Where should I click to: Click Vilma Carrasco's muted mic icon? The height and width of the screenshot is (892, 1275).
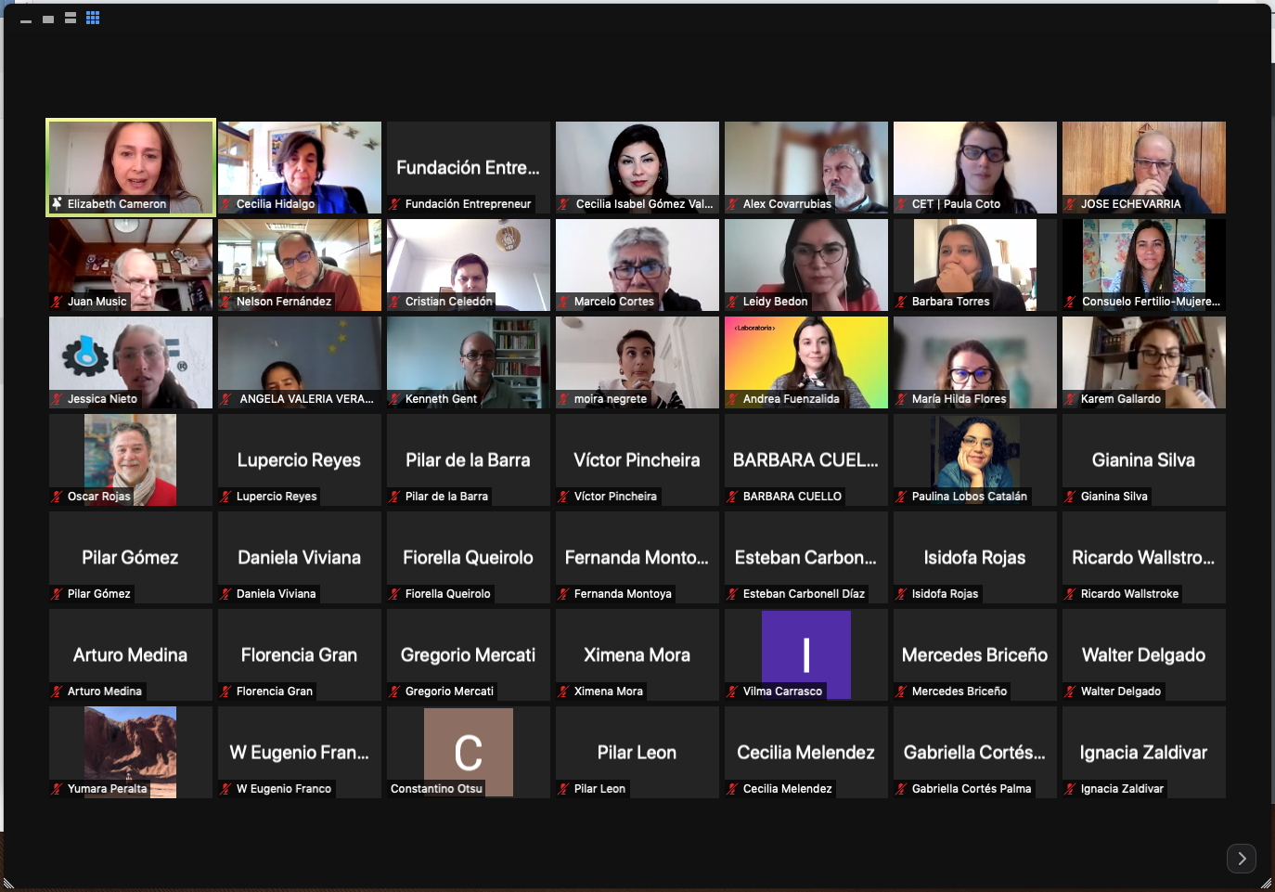pos(732,692)
